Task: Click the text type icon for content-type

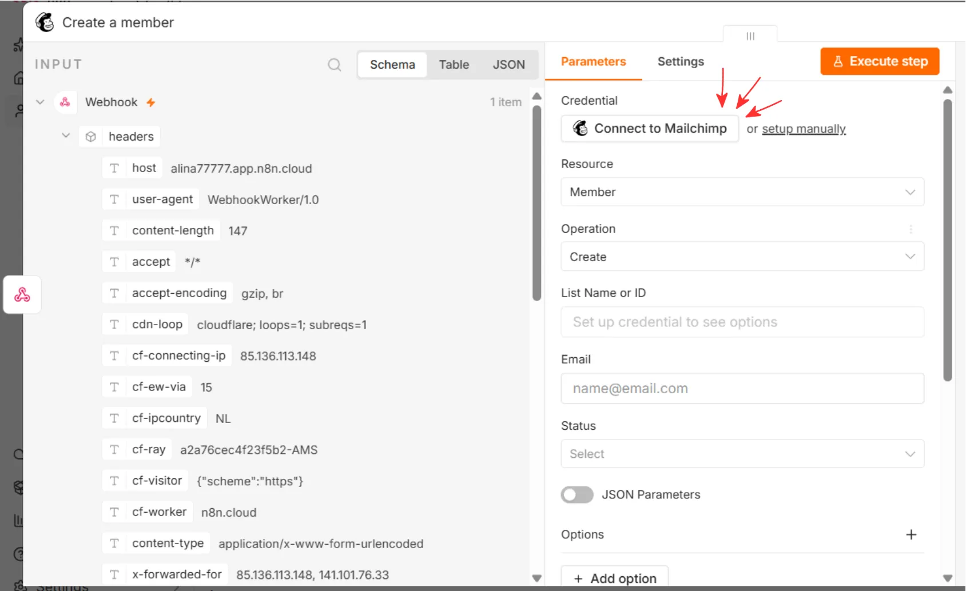Action: tap(114, 543)
